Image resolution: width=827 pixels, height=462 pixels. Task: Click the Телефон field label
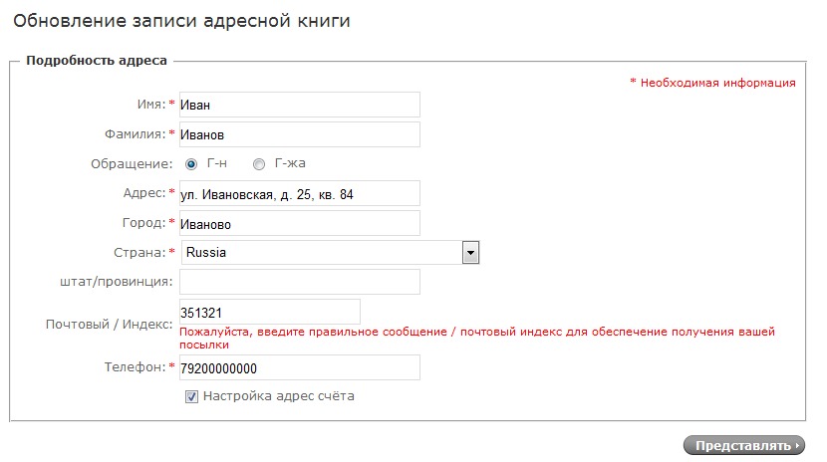coord(135,368)
